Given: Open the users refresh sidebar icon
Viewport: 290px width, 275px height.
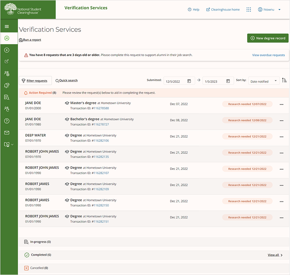Looking at the screenshot, I should 7,109.
